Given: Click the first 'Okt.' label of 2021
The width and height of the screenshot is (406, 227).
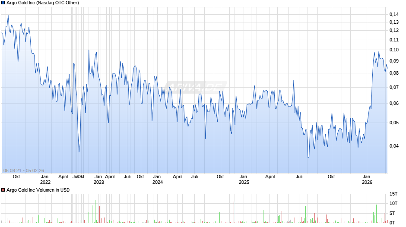Looking at the screenshot, I should [x=17, y=177].
